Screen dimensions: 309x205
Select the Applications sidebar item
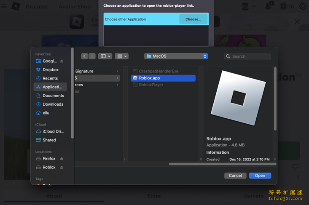[50, 87]
